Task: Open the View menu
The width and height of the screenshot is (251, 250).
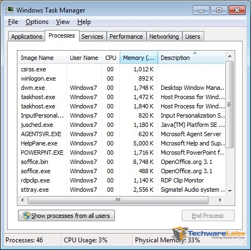Action: (63, 22)
